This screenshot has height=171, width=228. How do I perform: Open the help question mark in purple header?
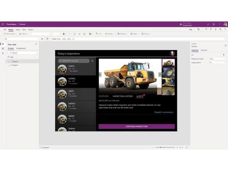[x=219, y=24]
